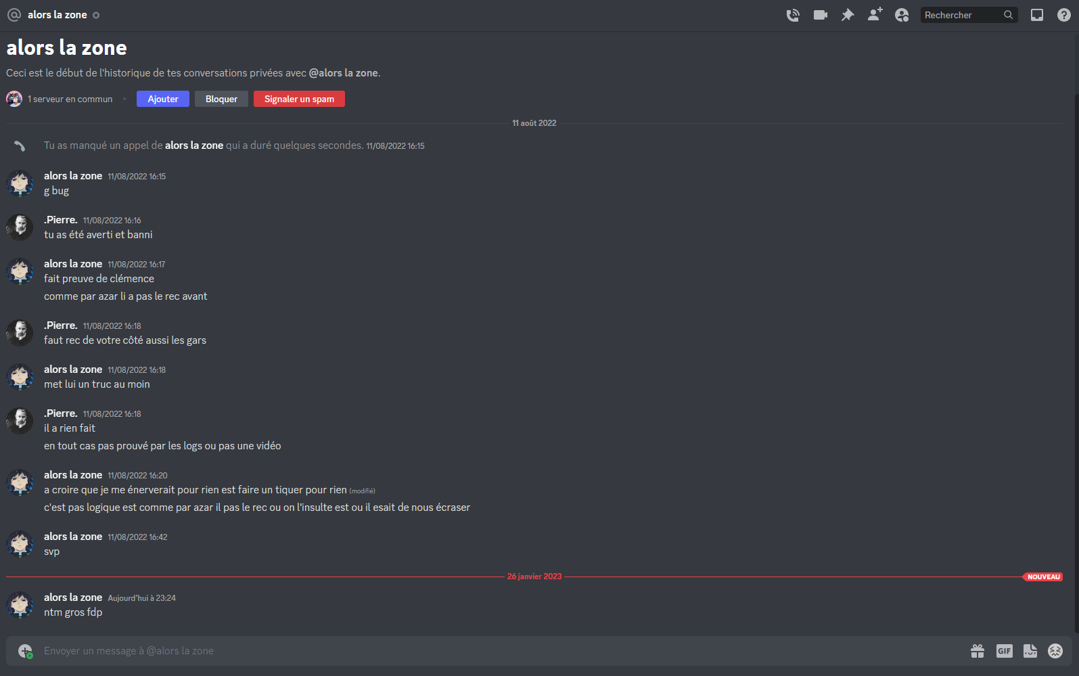
Task: Click the NOUVEAU unread marker
Action: pyautogui.click(x=1043, y=577)
